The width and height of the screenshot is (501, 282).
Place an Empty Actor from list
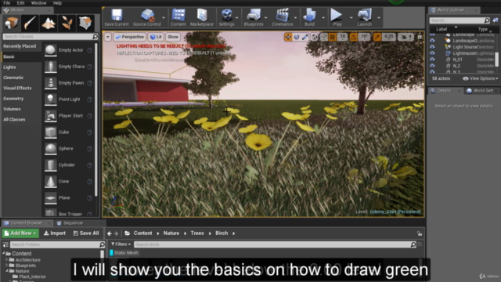tap(68, 50)
